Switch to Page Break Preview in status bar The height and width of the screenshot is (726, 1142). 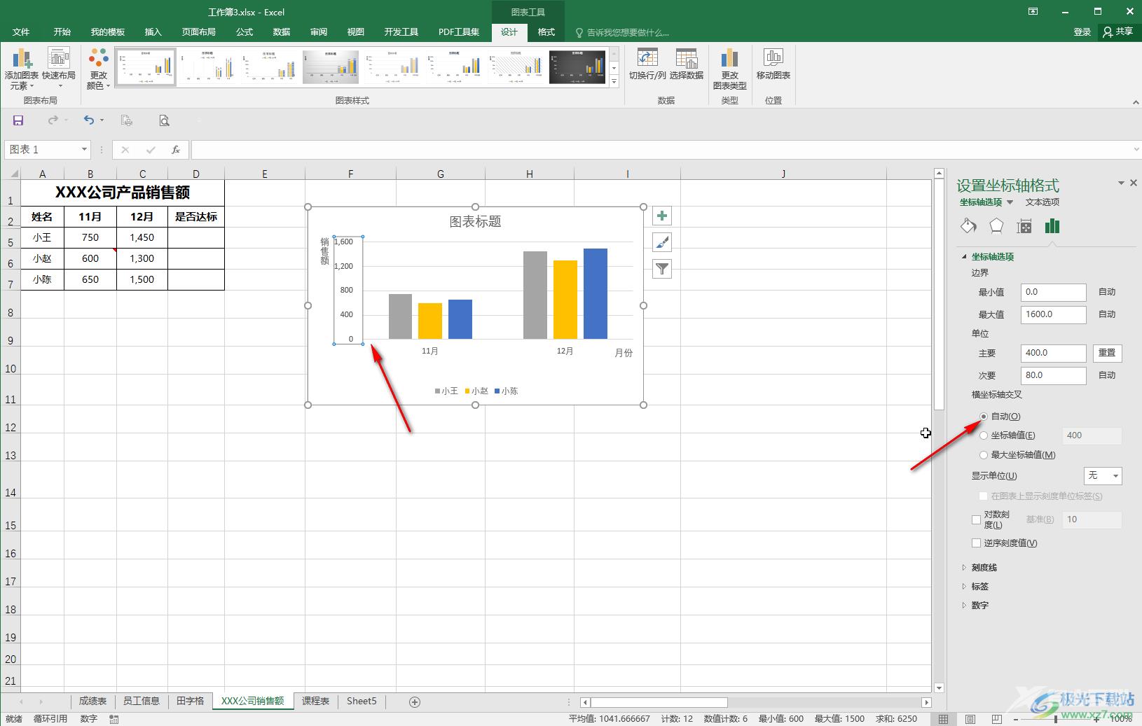pyautogui.click(x=996, y=719)
